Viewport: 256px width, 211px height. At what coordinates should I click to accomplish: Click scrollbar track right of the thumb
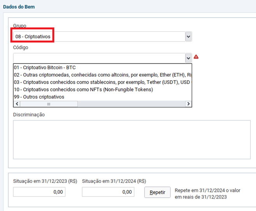pyautogui.click(x=132, y=104)
